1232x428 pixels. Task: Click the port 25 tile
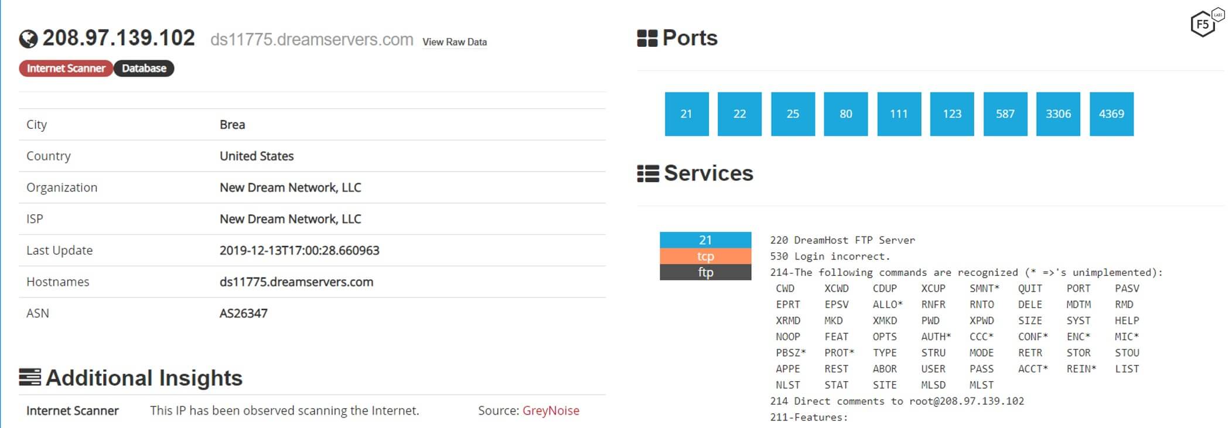pyautogui.click(x=793, y=114)
